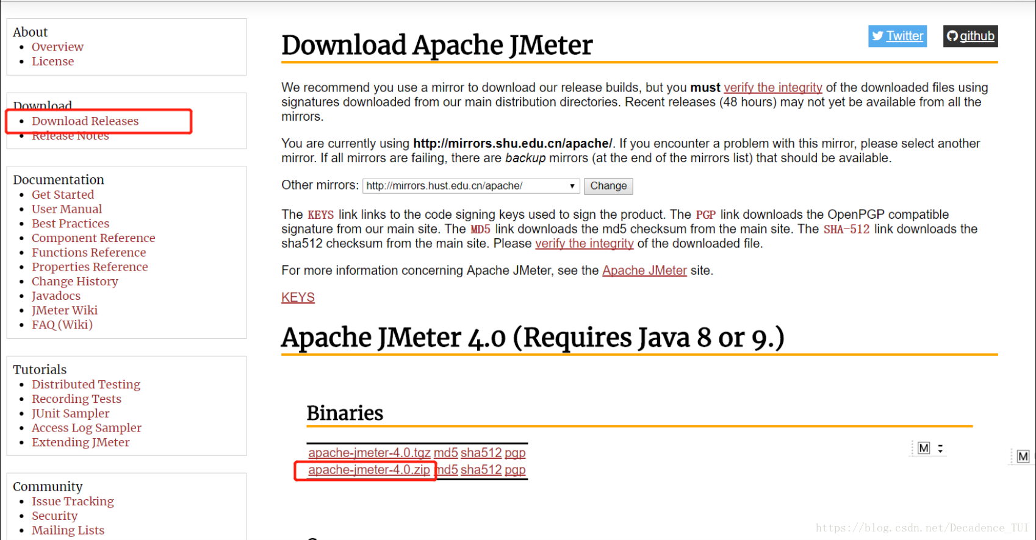
Task: View the Change History page
Action: (75, 282)
